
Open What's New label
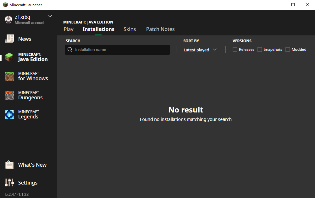coord(32,165)
